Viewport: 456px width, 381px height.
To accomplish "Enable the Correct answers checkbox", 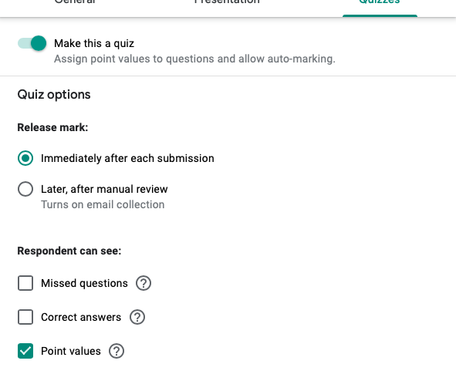I will point(25,317).
